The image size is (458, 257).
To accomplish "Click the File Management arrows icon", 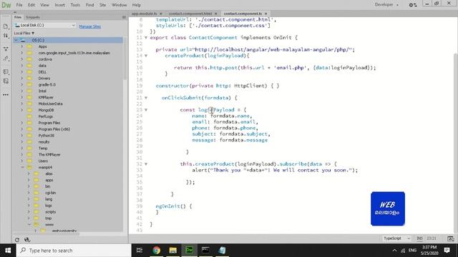I will pos(6,36).
